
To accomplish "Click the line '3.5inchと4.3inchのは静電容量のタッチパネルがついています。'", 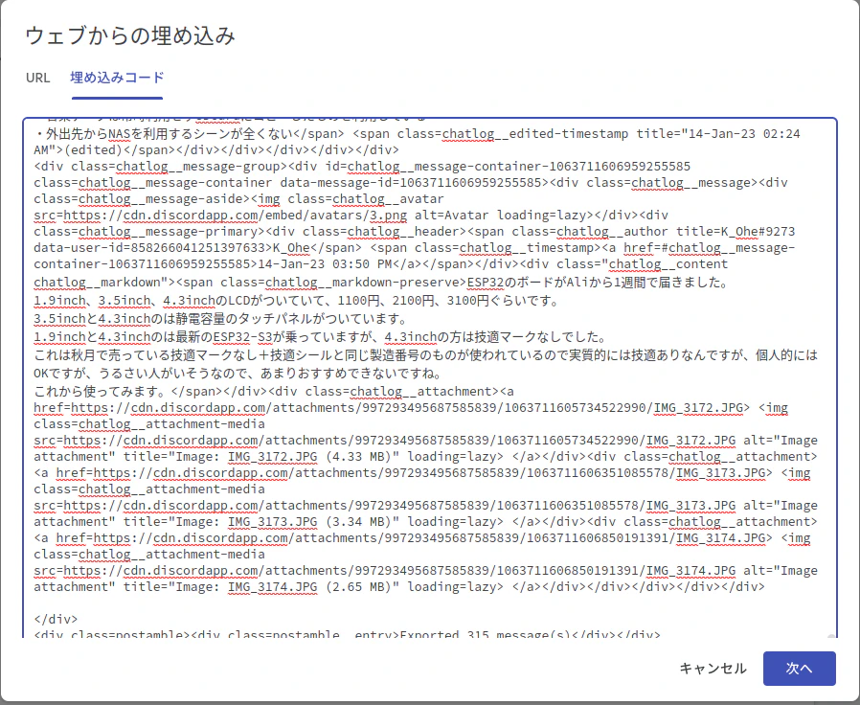I will [x=220, y=318].
